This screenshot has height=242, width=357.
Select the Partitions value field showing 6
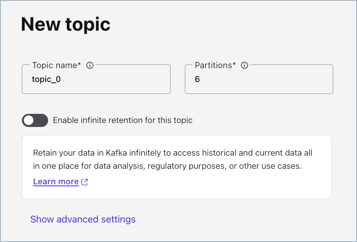(258, 79)
